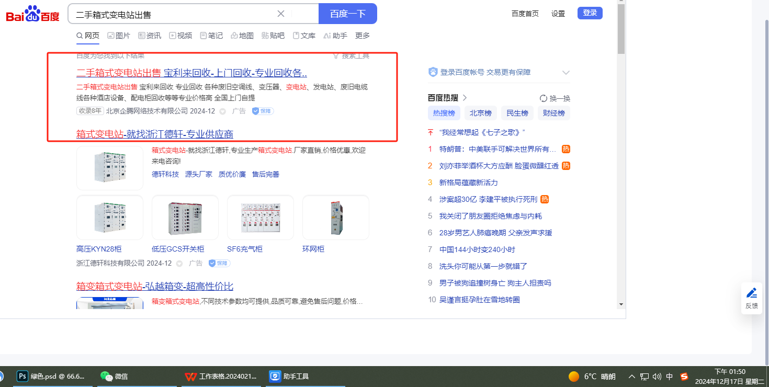Screen dimensions: 769x387
Task: Select the 北京榜 hot list tab
Action: coord(481,113)
